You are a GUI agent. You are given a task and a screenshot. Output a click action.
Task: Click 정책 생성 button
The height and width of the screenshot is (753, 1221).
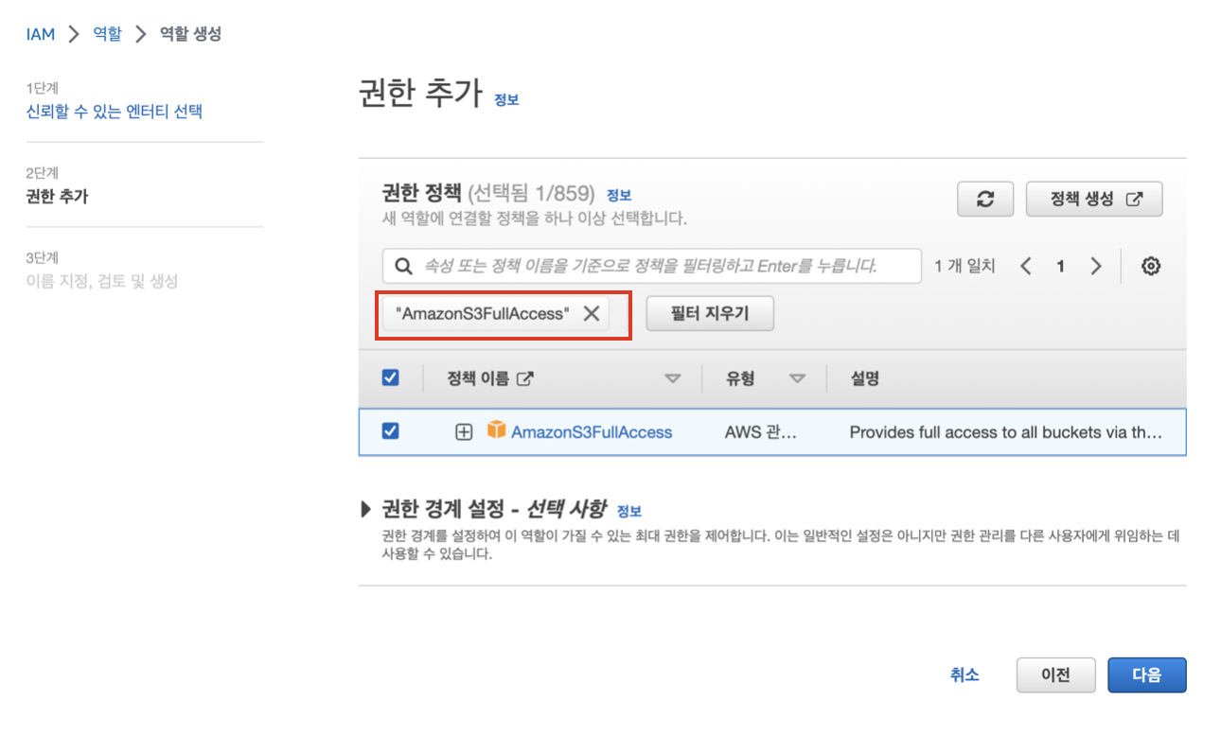1094,200
